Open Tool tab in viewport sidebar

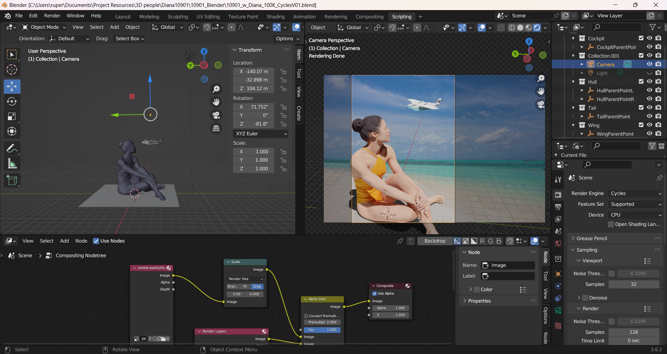299,73
